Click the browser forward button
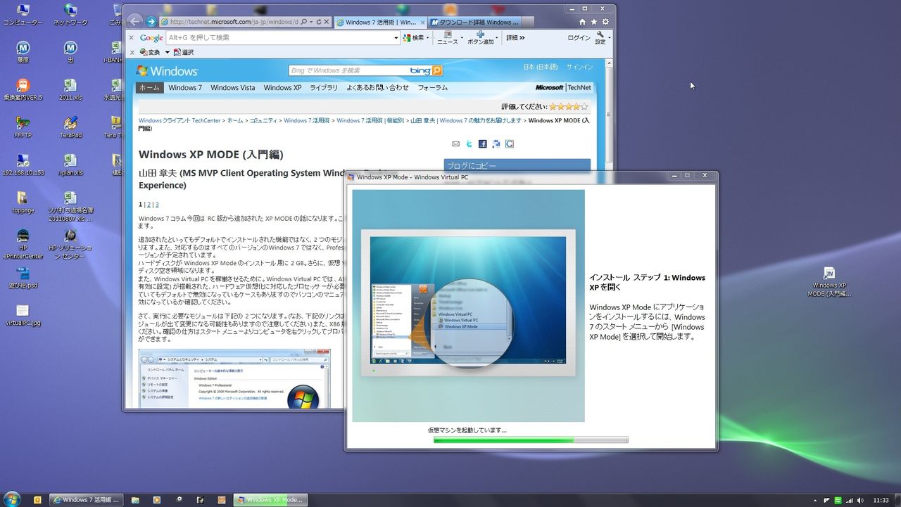Image resolution: width=901 pixels, height=507 pixels. [151, 22]
